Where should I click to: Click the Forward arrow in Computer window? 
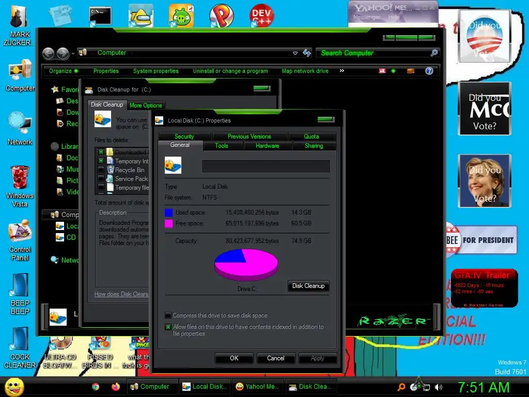click(x=63, y=53)
